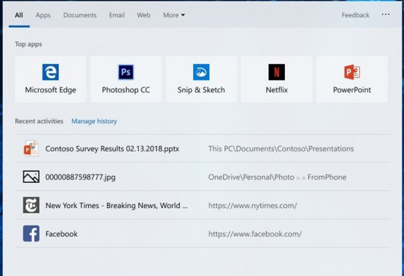Click the Netflix label text
Image resolution: width=404 pixels, height=276 pixels.
coord(276,90)
